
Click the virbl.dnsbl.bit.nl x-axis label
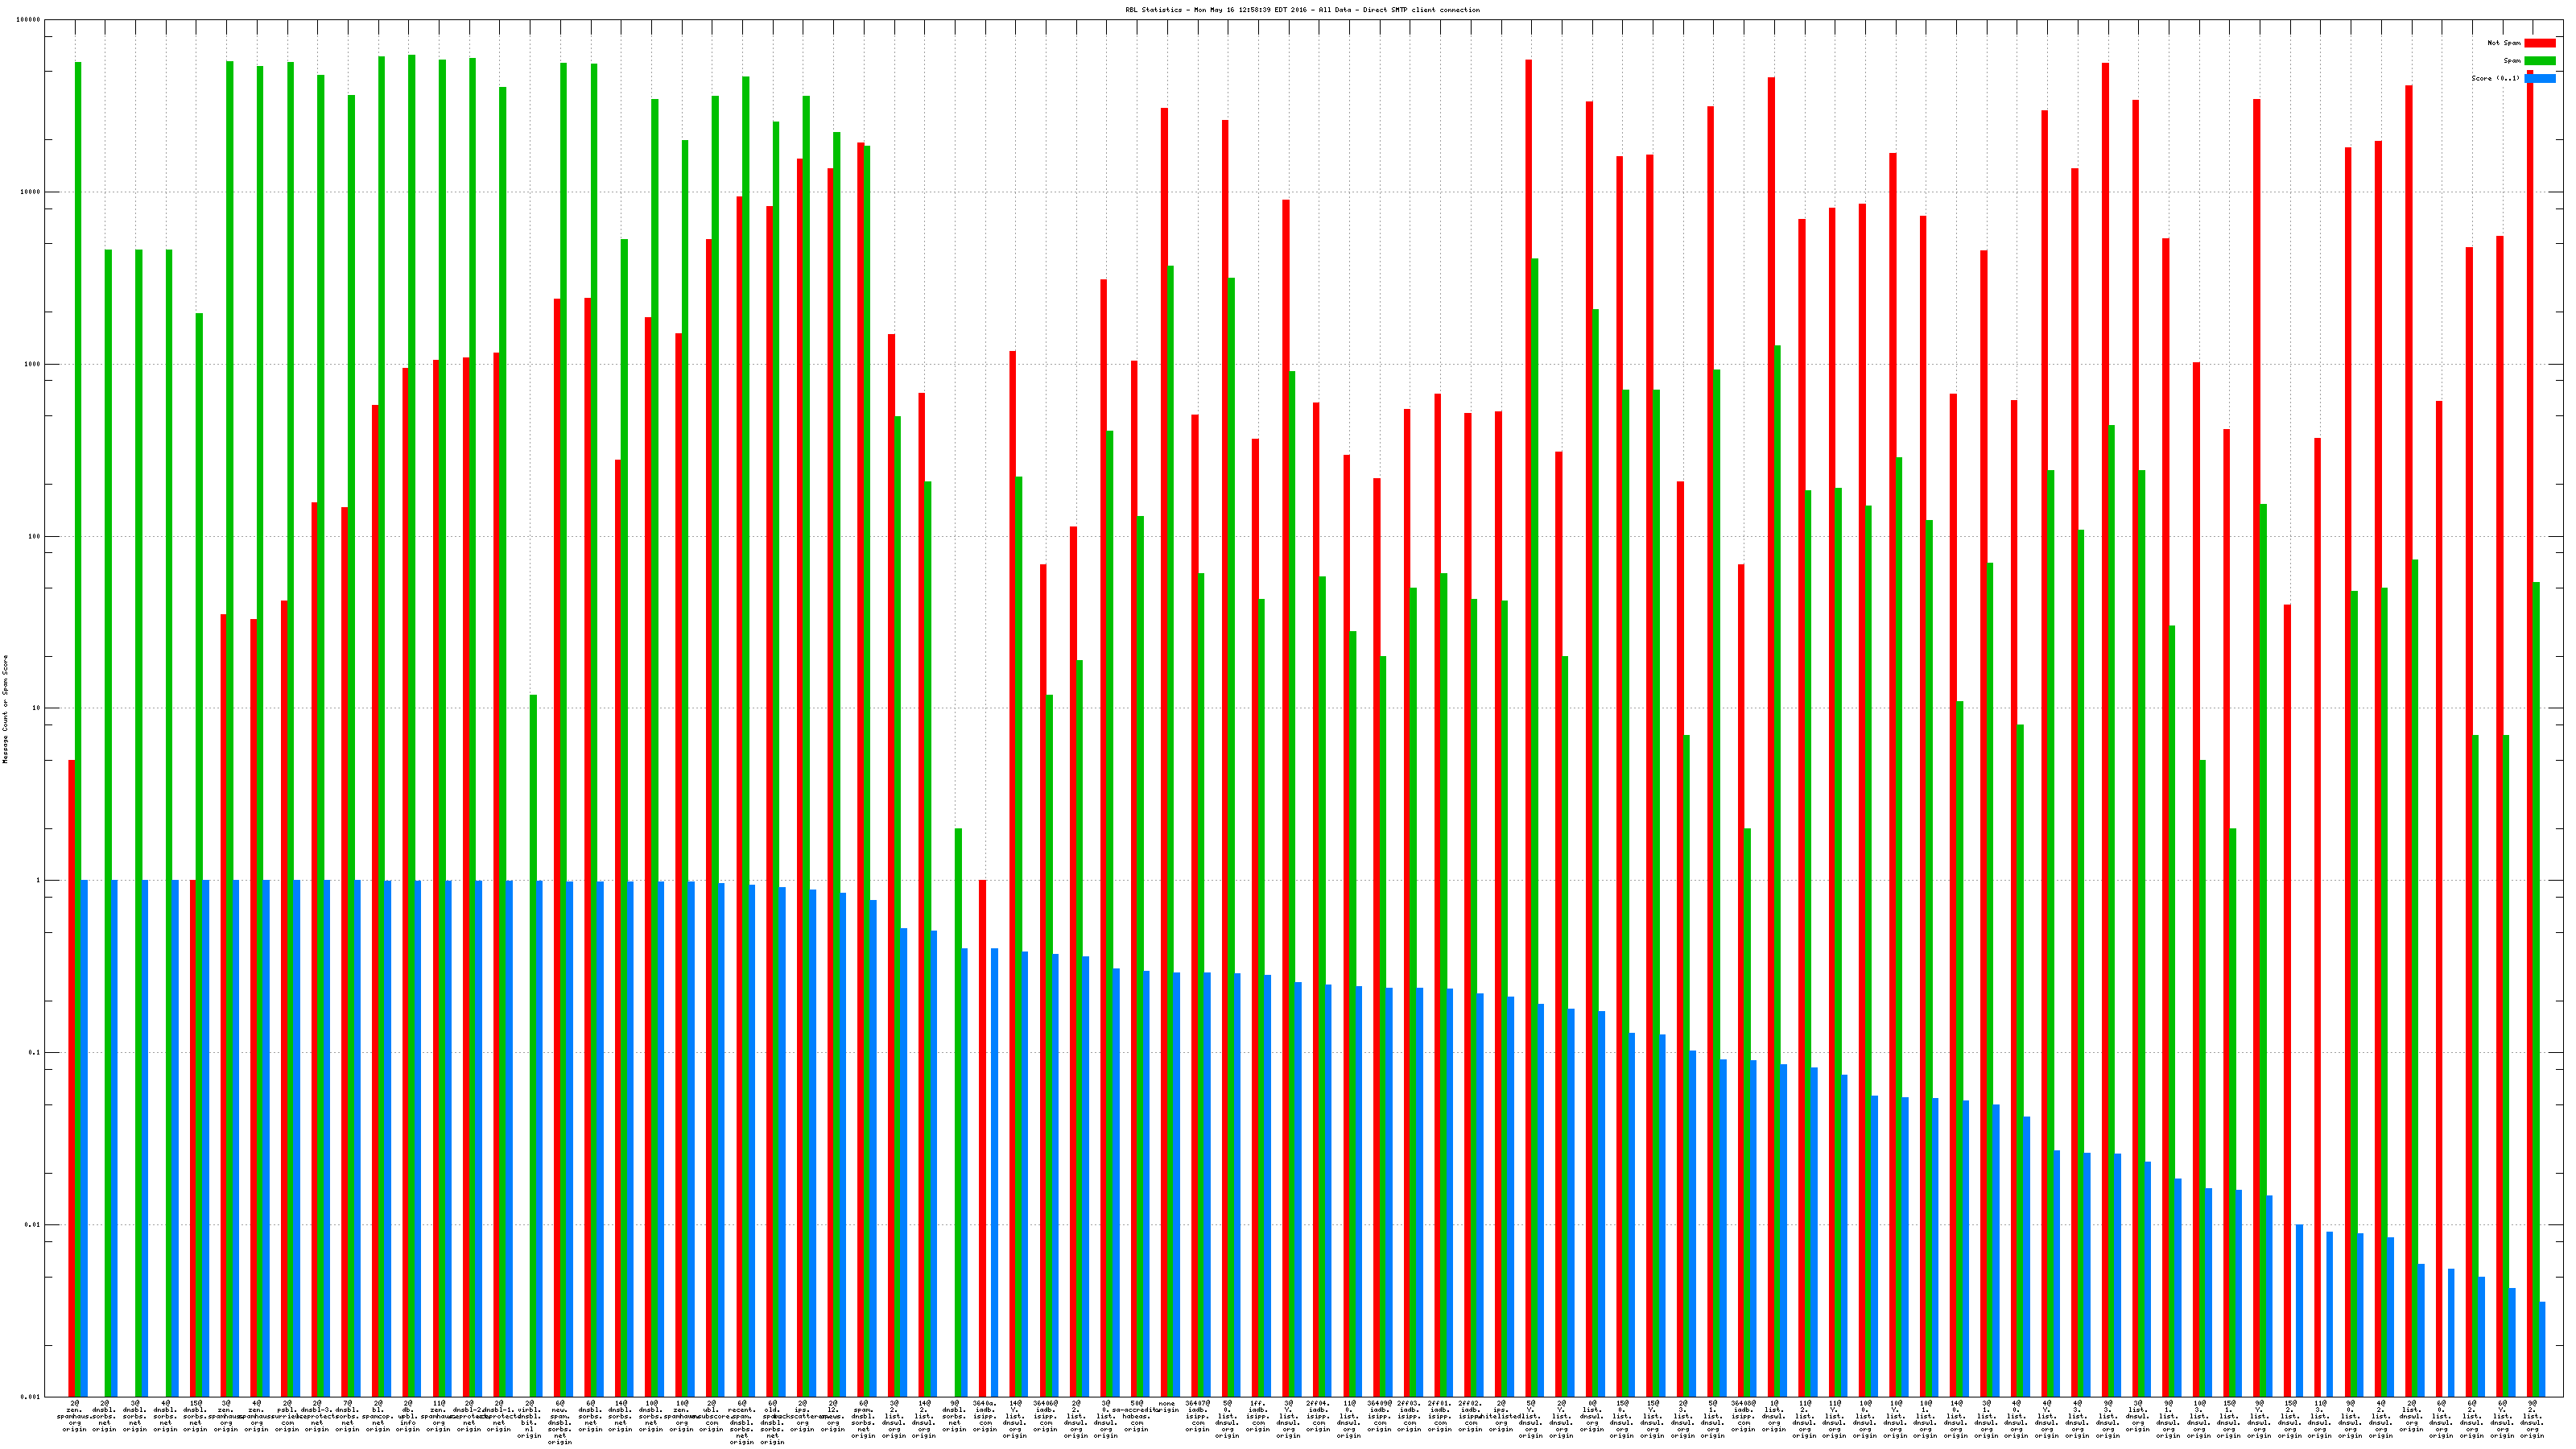[530, 1419]
